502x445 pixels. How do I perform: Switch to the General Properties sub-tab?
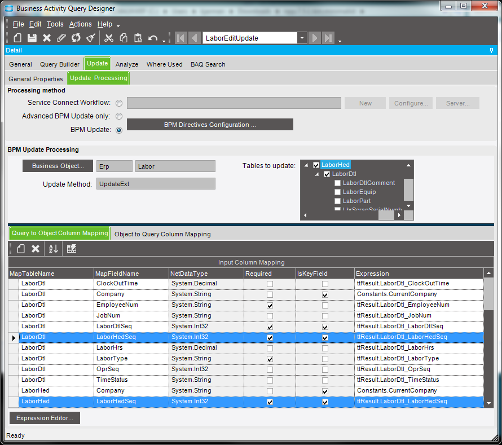tap(36, 79)
